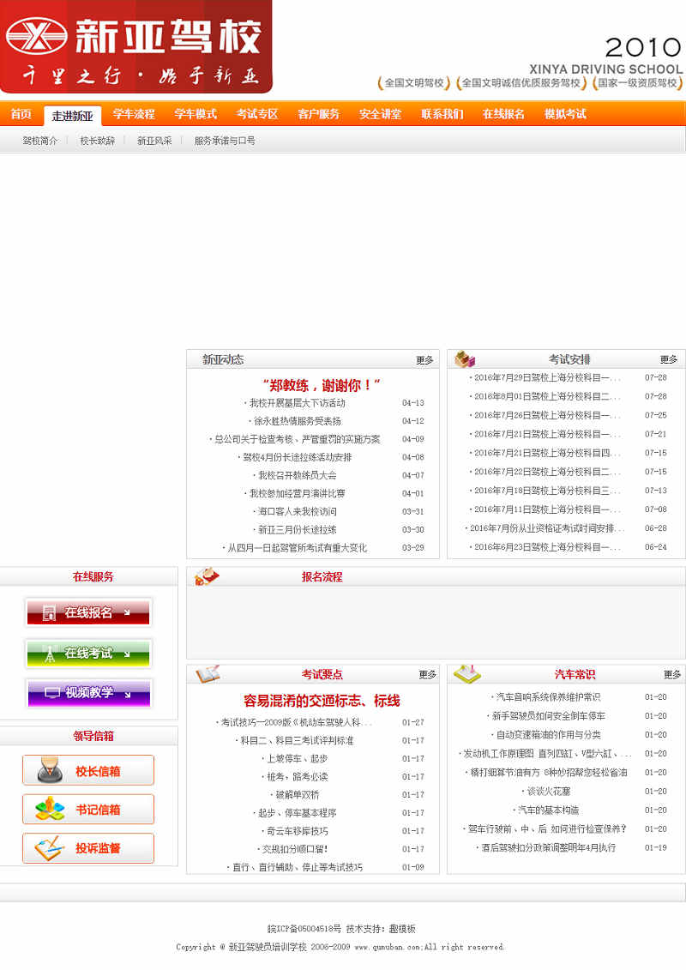
Task: Open 在线报名 in the top navigation
Action: point(503,114)
